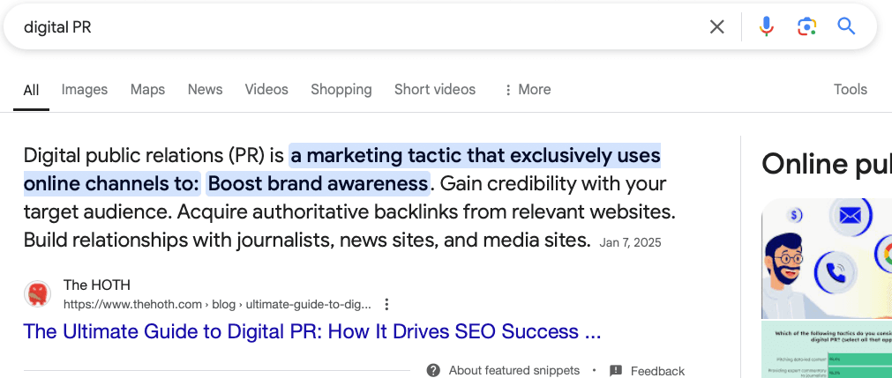Open the three-dot menu beside The HOTH result
The height and width of the screenshot is (378, 892).
click(x=386, y=304)
